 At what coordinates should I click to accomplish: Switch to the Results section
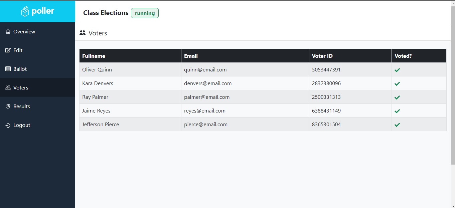pyautogui.click(x=22, y=106)
